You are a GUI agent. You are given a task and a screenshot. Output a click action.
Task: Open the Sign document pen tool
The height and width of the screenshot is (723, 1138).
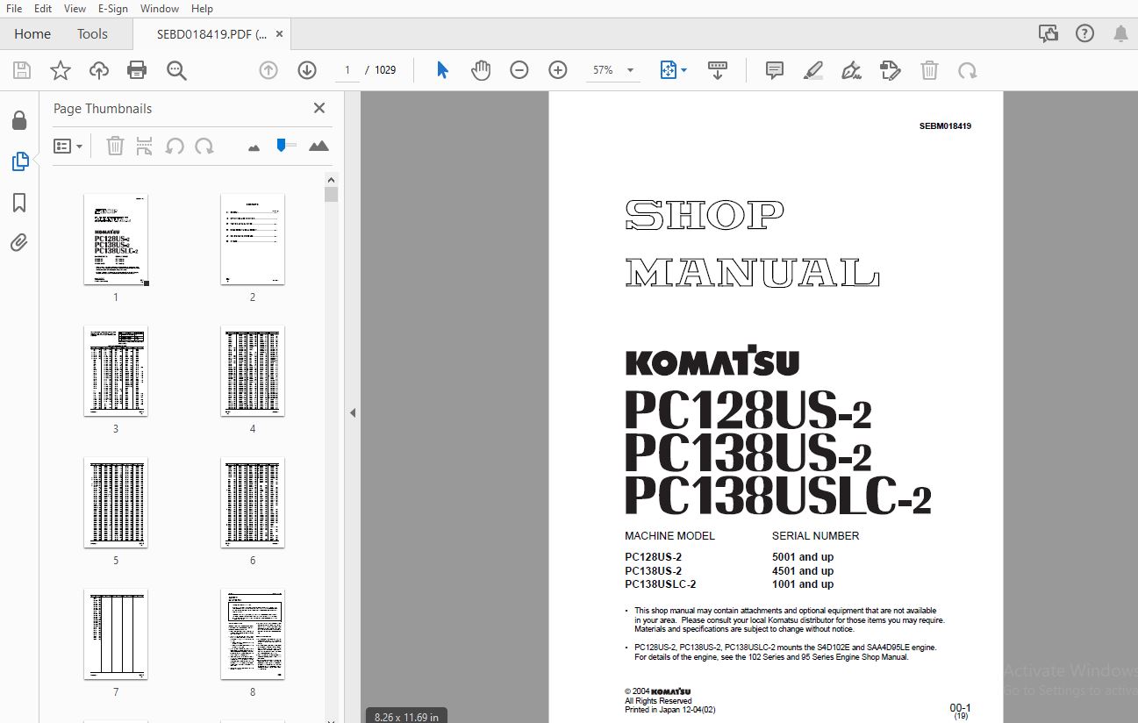[x=851, y=70]
